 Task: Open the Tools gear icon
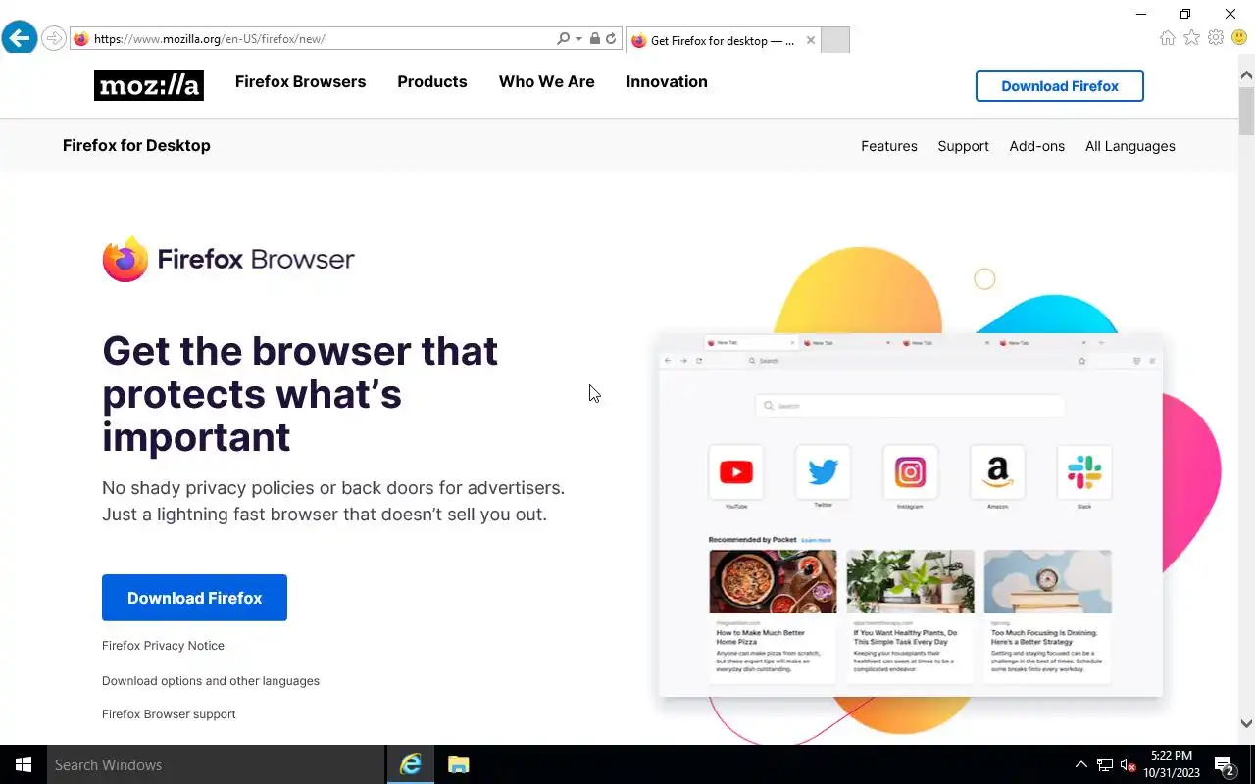[x=1216, y=38]
